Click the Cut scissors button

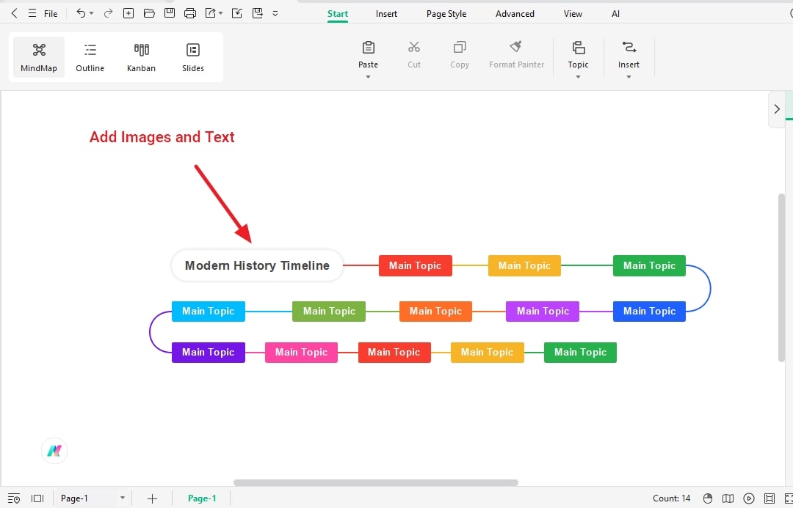tap(413, 54)
